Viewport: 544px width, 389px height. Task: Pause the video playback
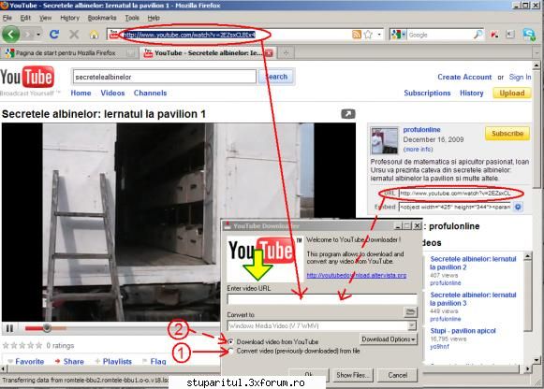click(9, 328)
